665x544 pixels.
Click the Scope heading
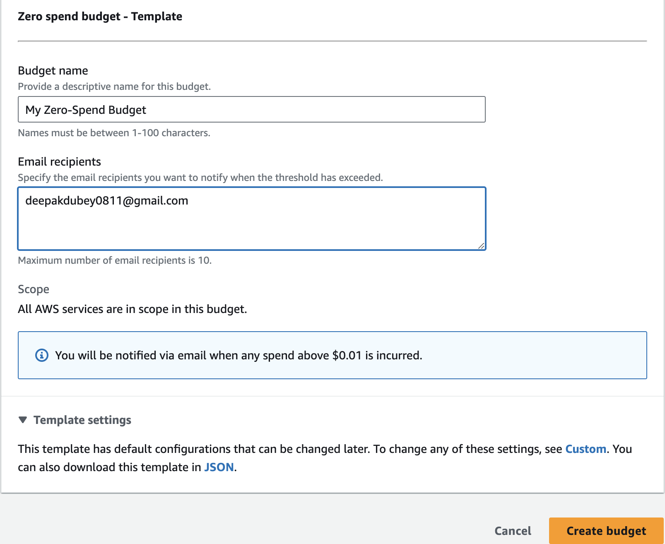34,289
